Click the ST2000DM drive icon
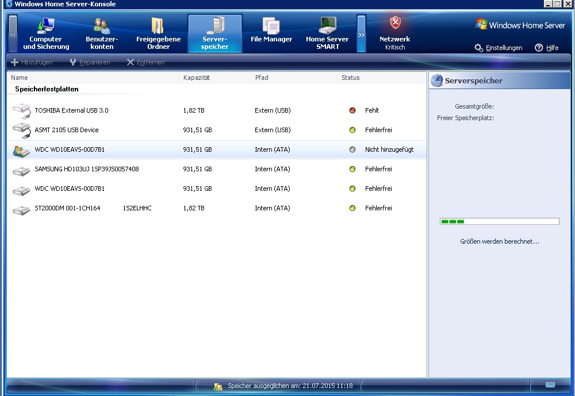 21,210
